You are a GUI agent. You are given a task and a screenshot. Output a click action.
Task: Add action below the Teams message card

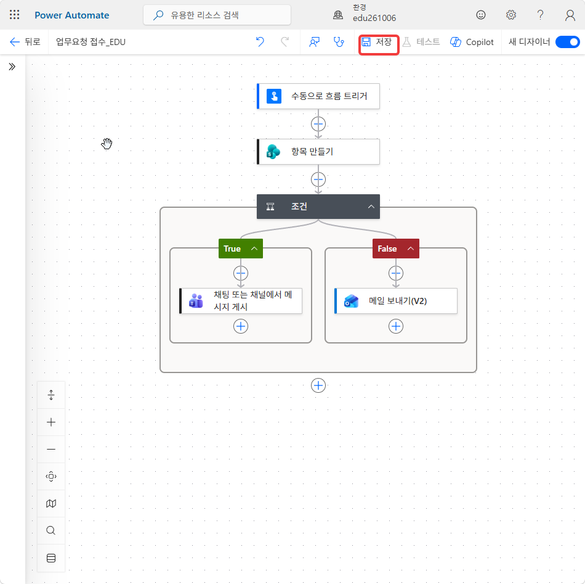pos(241,326)
